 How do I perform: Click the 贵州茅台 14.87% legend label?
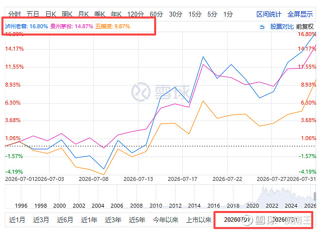tap(71, 26)
